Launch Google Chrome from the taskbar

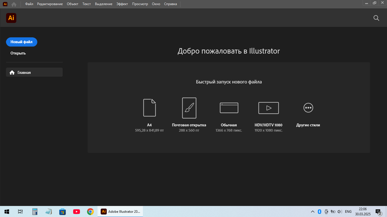pyautogui.click(x=90, y=212)
